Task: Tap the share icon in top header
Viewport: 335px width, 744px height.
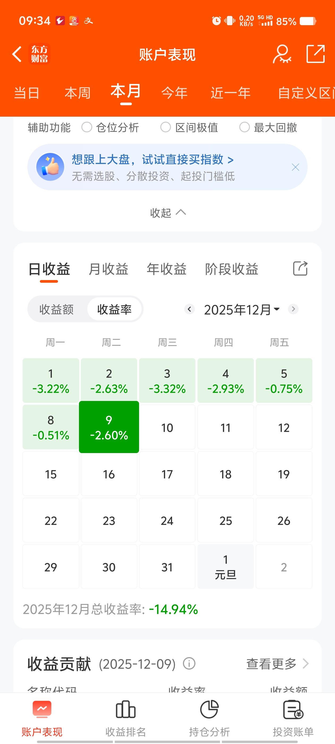Action: coord(315,54)
